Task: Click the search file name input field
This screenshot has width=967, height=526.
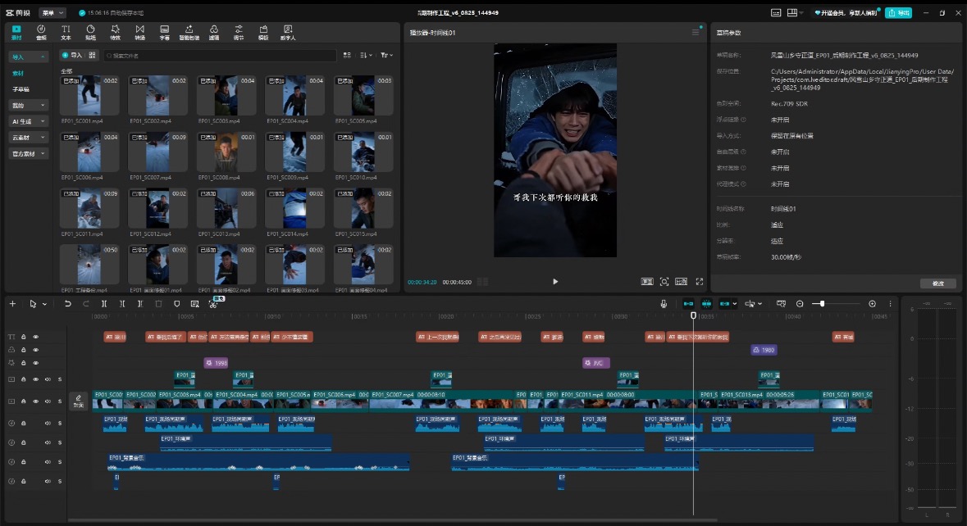Action: [220, 56]
